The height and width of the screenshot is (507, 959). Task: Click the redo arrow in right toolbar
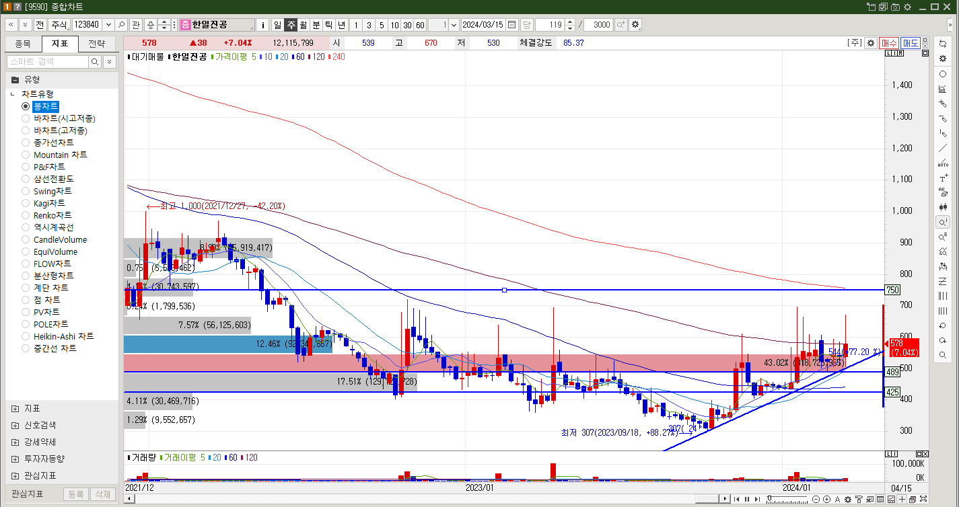point(943,340)
